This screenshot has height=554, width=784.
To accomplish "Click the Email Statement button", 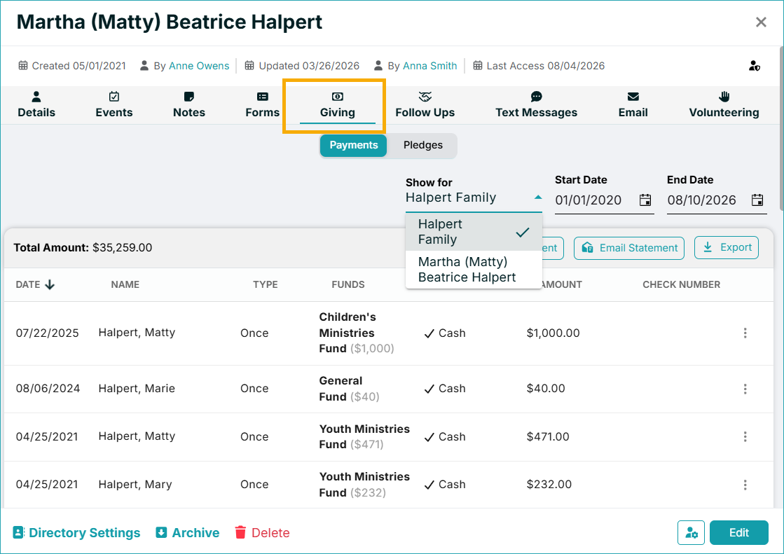I will point(629,248).
